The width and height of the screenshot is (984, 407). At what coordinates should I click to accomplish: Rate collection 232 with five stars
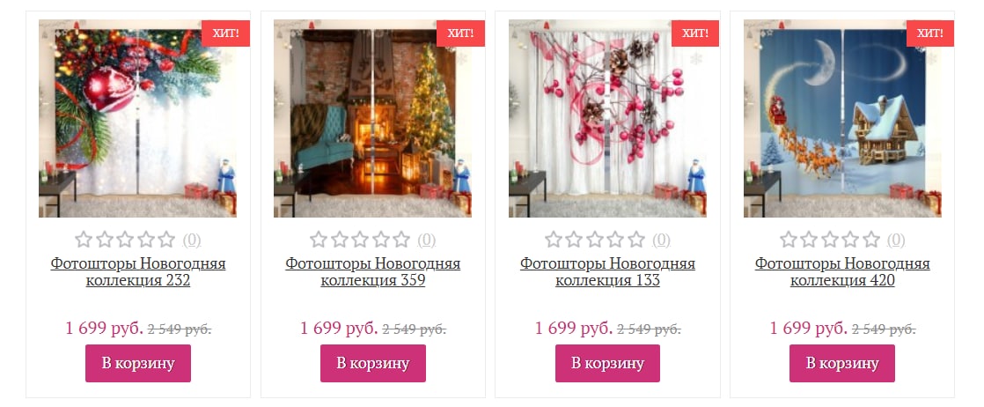166,240
